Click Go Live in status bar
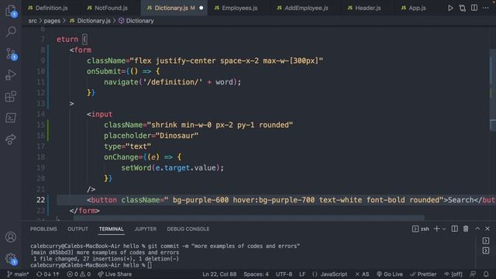 point(390,274)
